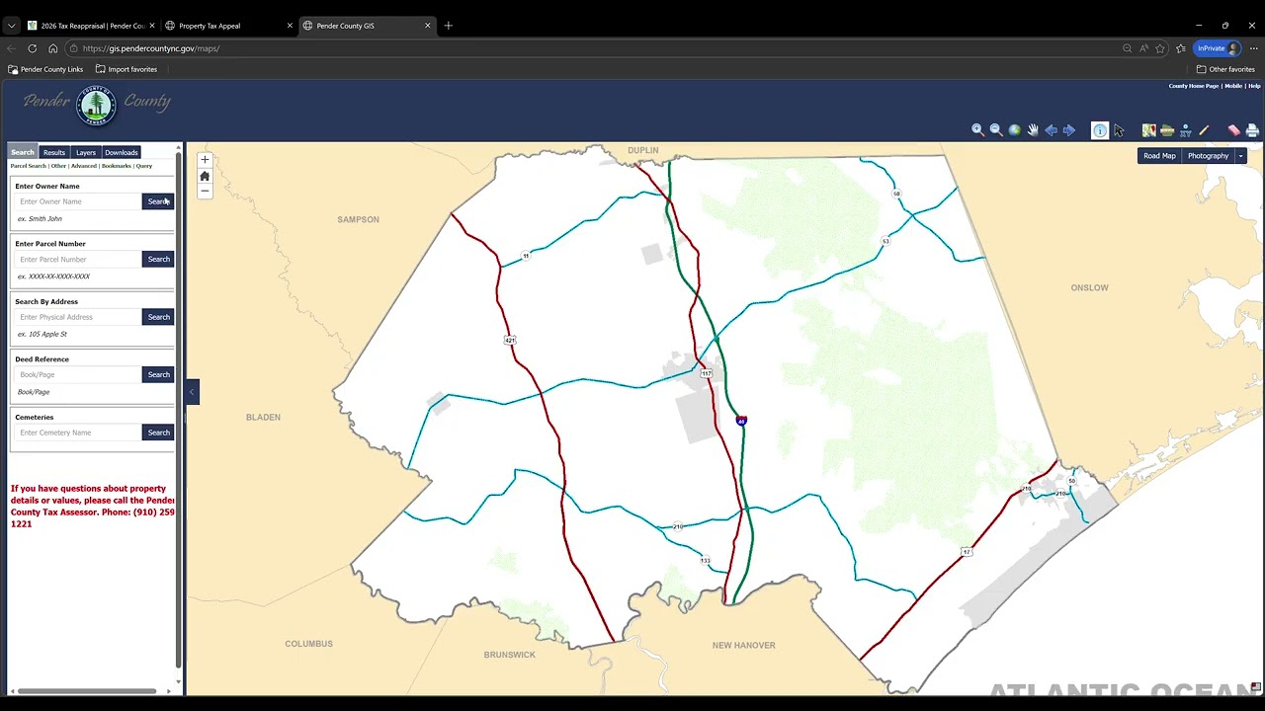1265x711 pixels.
Task: Open the Google map pin icon
Action: [1148, 130]
